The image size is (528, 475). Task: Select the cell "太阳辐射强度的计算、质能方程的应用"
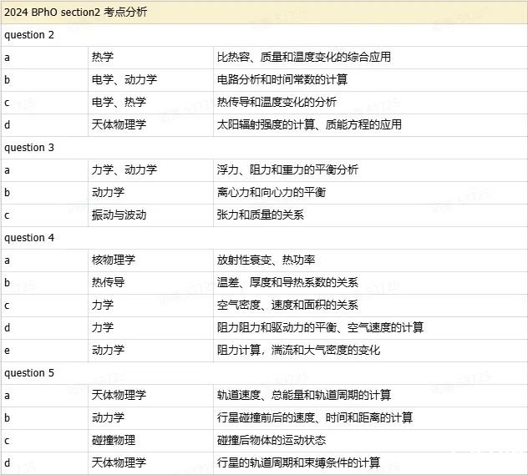[x=370, y=125]
